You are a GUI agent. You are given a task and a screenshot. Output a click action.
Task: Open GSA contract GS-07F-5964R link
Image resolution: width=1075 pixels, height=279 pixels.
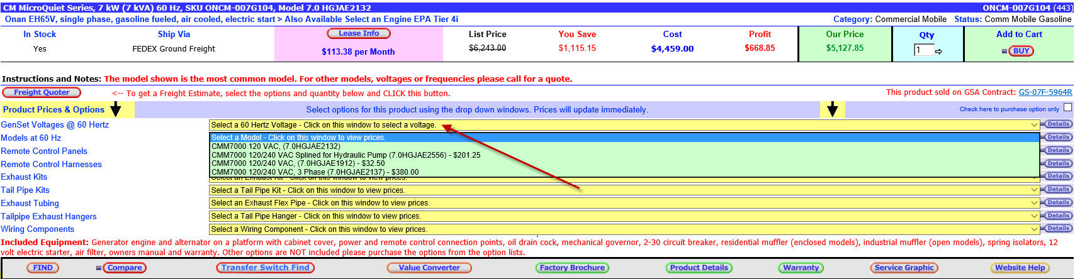[1045, 92]
